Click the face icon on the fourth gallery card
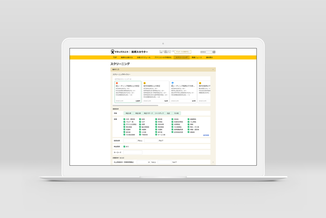326x218 pixels. point(200,83)
